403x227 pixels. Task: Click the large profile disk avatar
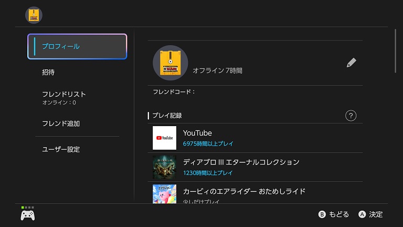(170, 63)
